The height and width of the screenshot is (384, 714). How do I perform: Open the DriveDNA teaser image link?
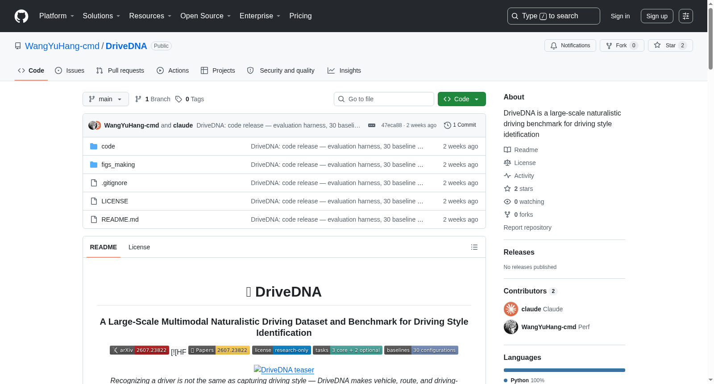(x=284, y=370)
